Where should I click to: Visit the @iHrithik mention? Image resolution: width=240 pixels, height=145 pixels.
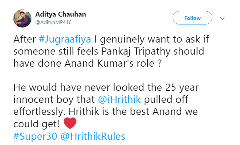tap(119, 99)
